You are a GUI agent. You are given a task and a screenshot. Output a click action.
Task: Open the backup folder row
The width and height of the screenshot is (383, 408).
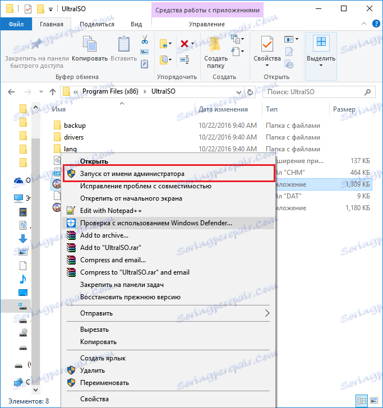tap(212, 126)
